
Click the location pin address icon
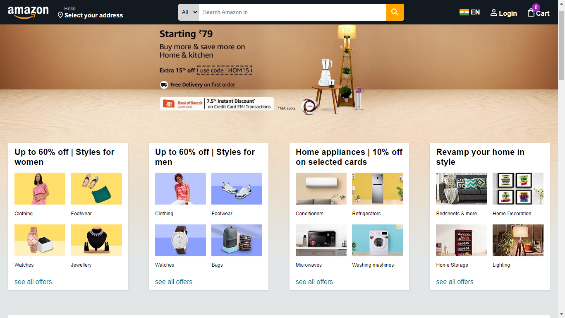60,15
